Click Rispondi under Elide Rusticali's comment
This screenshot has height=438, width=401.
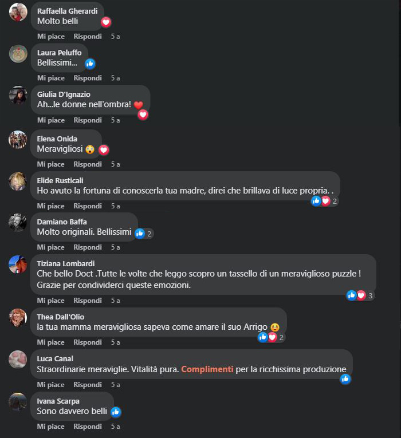[x=88, y=206]
